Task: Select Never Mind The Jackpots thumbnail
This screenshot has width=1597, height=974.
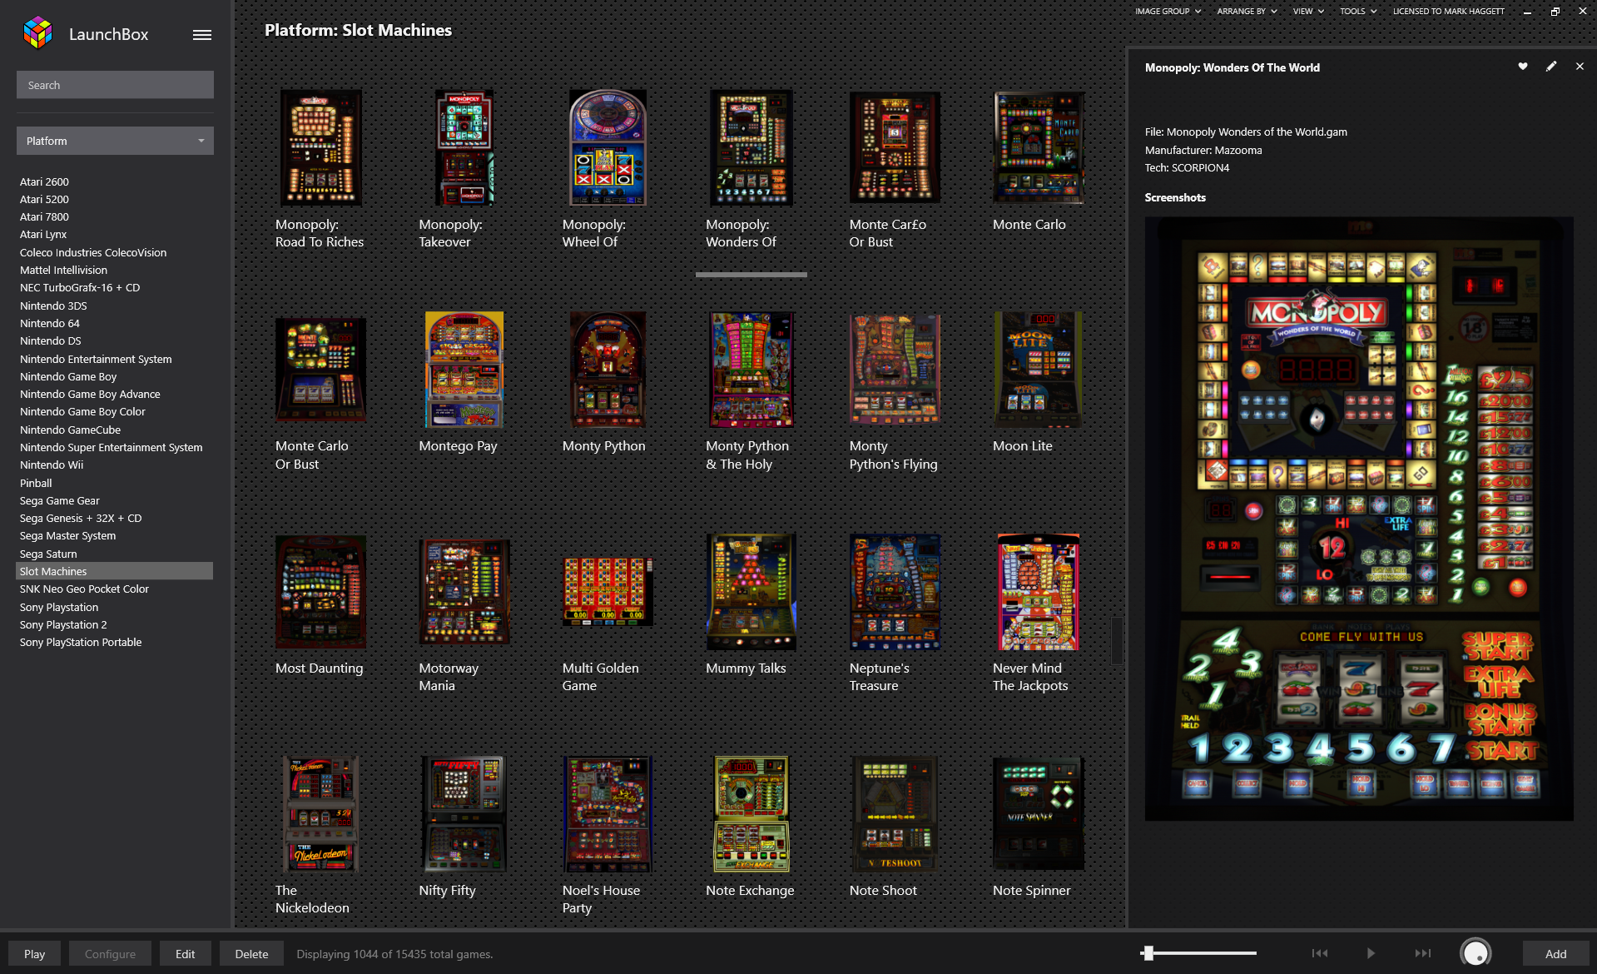Action: pyautogui.click(x=1038, y=592)
